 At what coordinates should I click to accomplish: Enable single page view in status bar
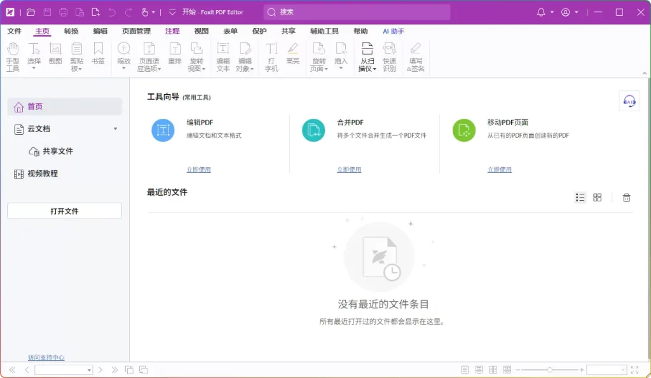pos(465,370)
